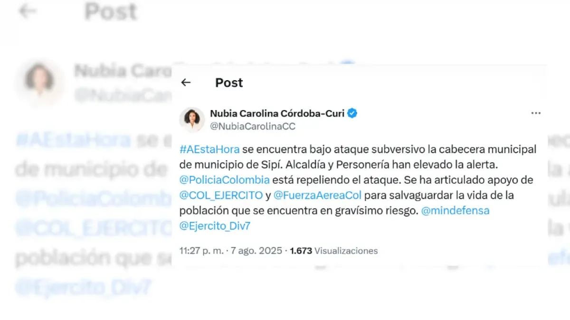Screen dimensions: 570x320
Task: Visit the @COL_EJERCITO mention in the sharp post
Action: [221, 195]
